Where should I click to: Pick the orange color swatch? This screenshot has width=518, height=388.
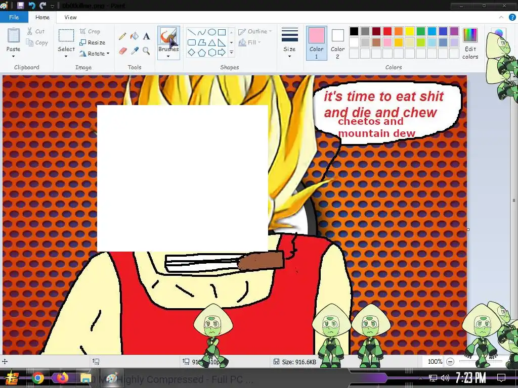399,31
